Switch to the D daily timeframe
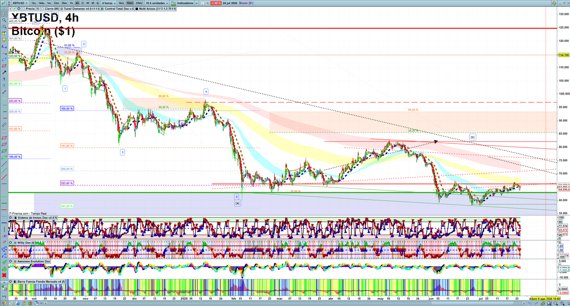This screenshot has height=306, width=570. [x=83, y=3]
